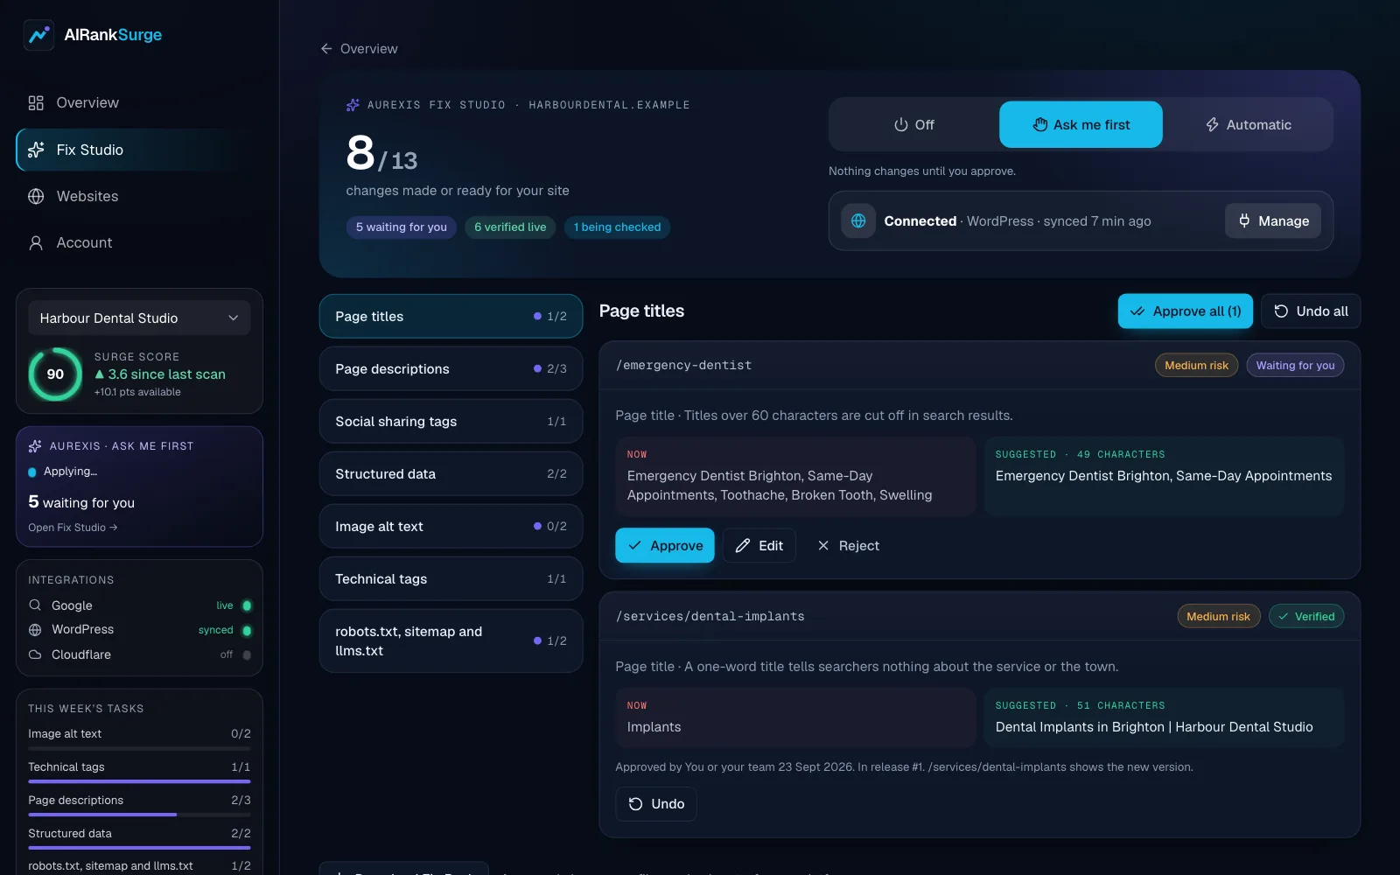1400x875 pixels.
Task: Click the Cloudflare cloud icon
Action: click(x=35, y=654)
